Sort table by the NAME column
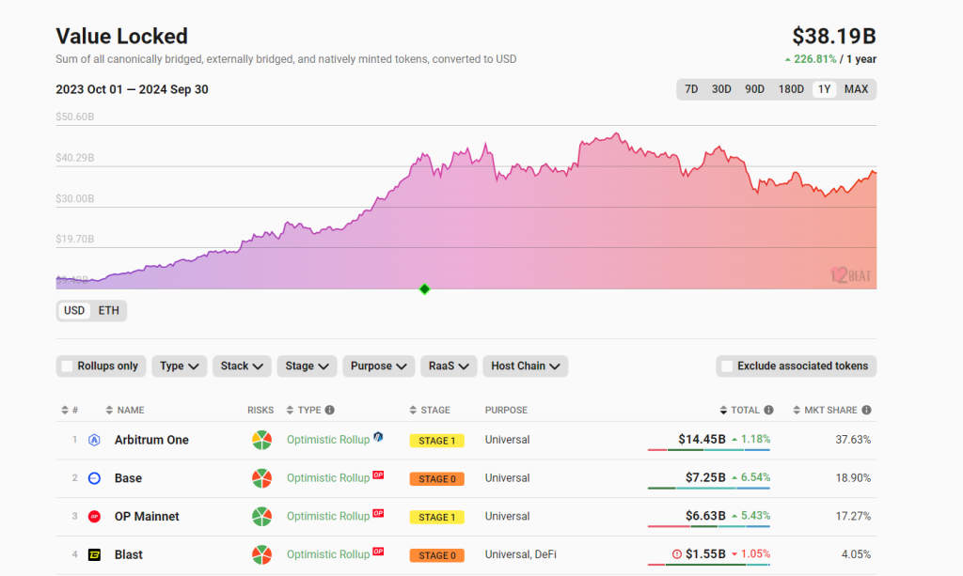The image size is (963, 576). 125,411
